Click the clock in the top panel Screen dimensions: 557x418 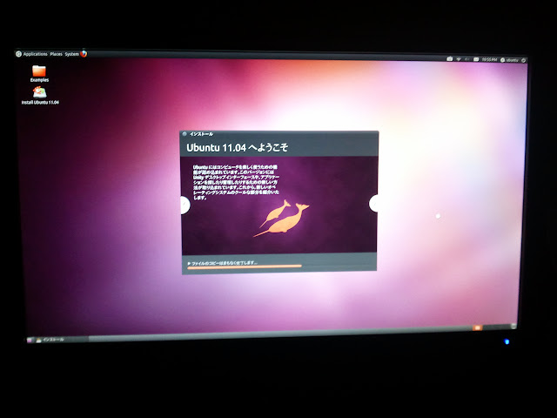click(489, 60)
